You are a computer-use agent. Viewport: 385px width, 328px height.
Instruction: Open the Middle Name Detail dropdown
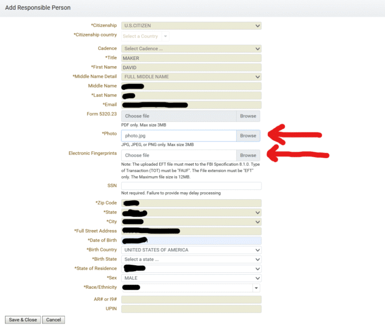[x=191, y=77]
